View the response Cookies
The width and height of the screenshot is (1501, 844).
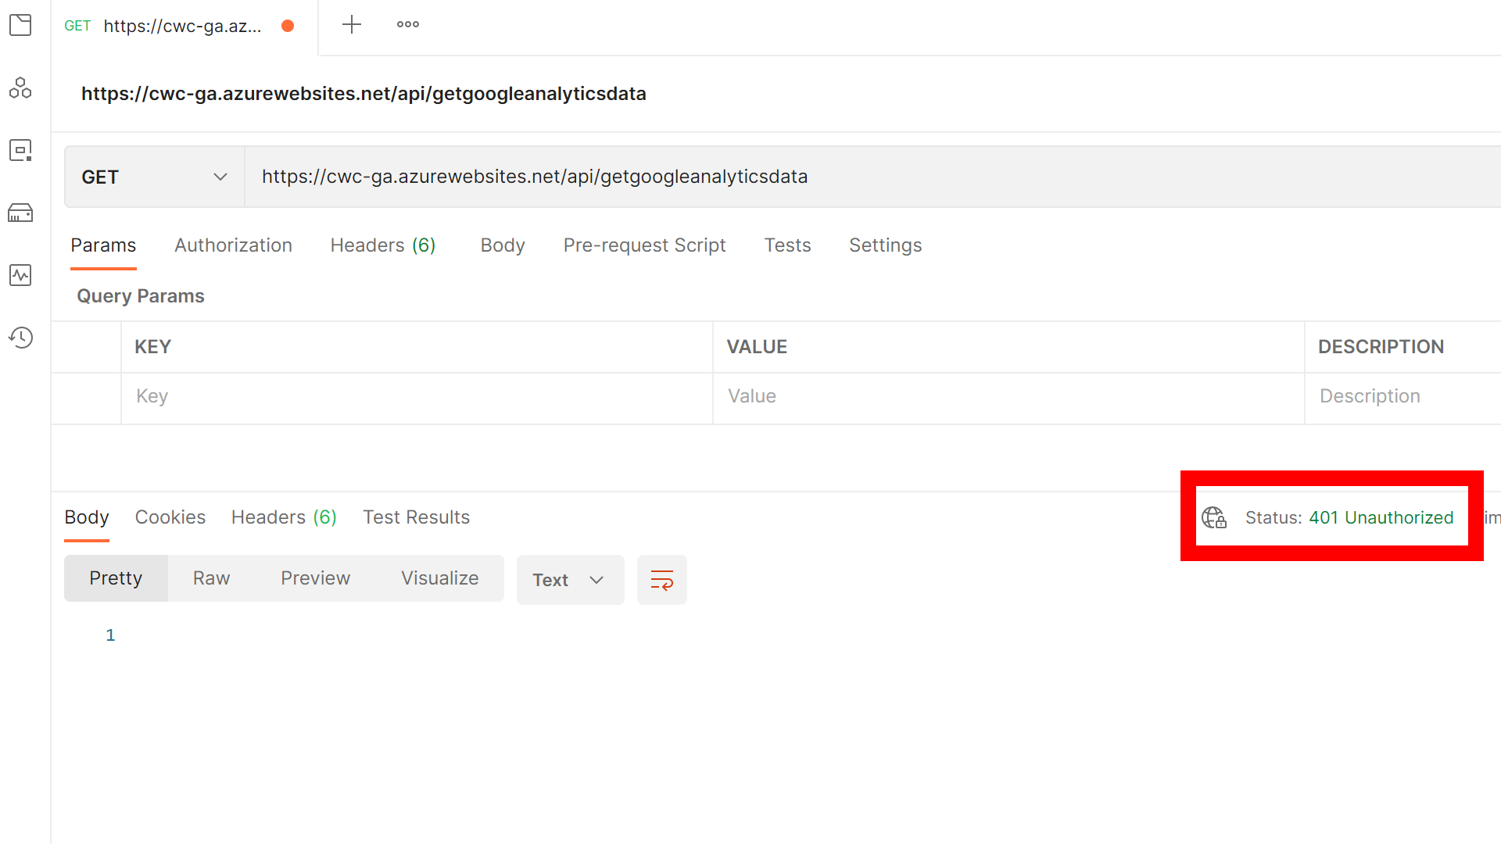coord(170,517)
